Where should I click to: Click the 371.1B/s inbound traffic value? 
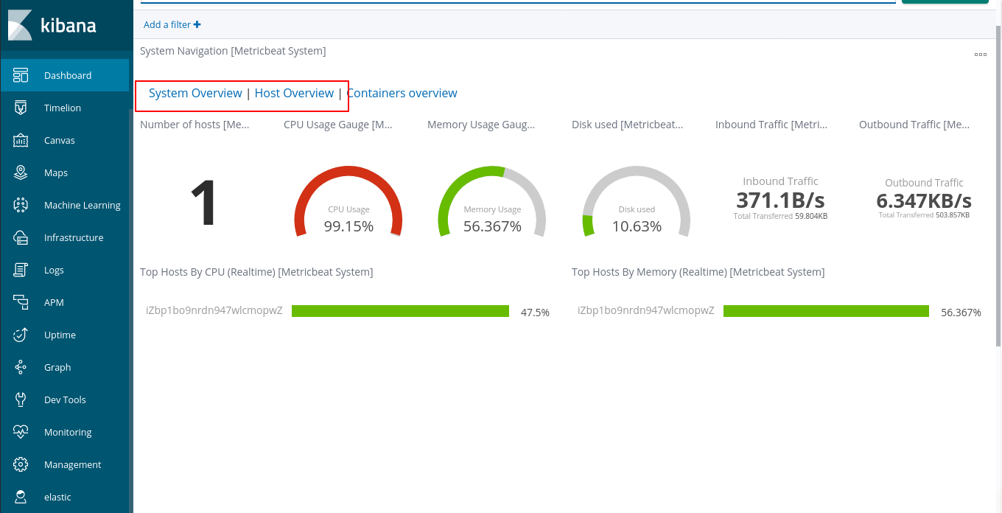point(780,200)
